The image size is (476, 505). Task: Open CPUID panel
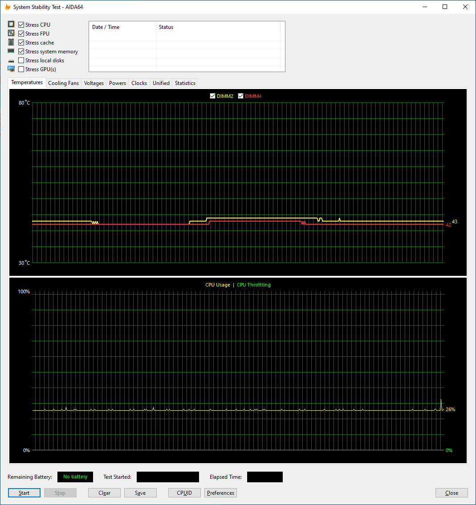click(184, 493)
